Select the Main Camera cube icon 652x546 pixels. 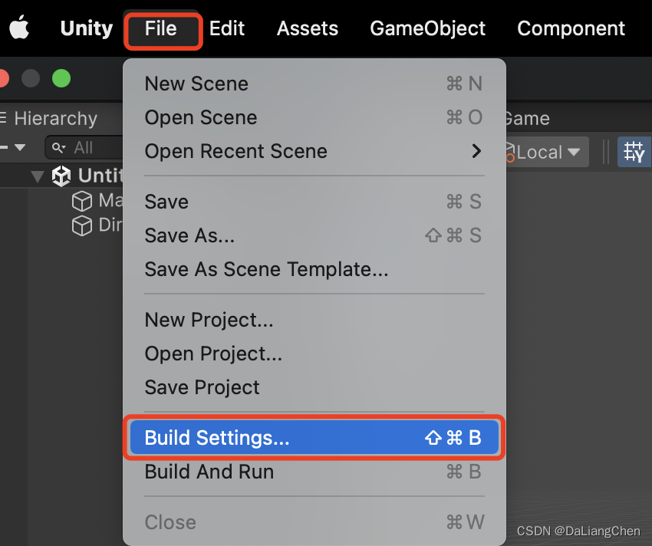(82, 201)
